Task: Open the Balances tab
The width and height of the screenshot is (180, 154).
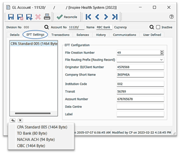Action: (83, 35)
